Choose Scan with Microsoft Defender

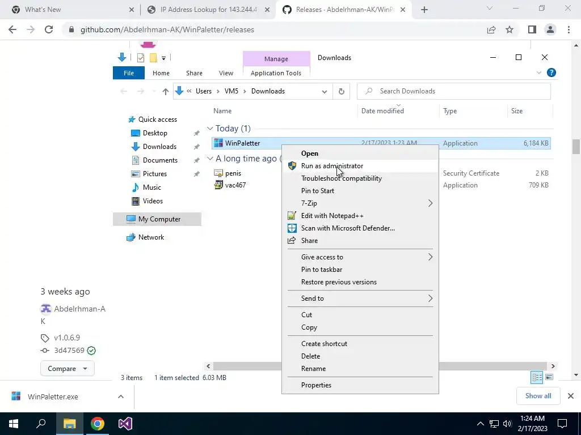point(360,228)
